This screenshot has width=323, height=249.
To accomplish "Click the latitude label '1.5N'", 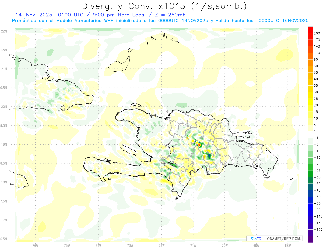I will [x=4, y=50].
